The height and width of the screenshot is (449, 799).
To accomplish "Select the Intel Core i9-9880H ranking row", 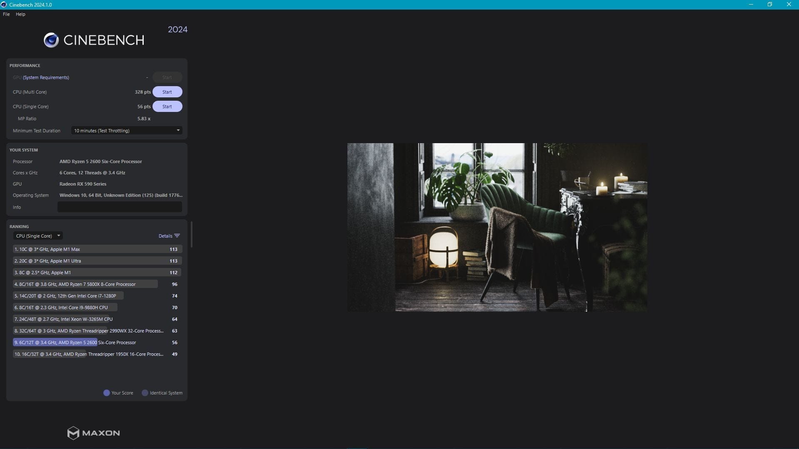I will click(97, 308).
